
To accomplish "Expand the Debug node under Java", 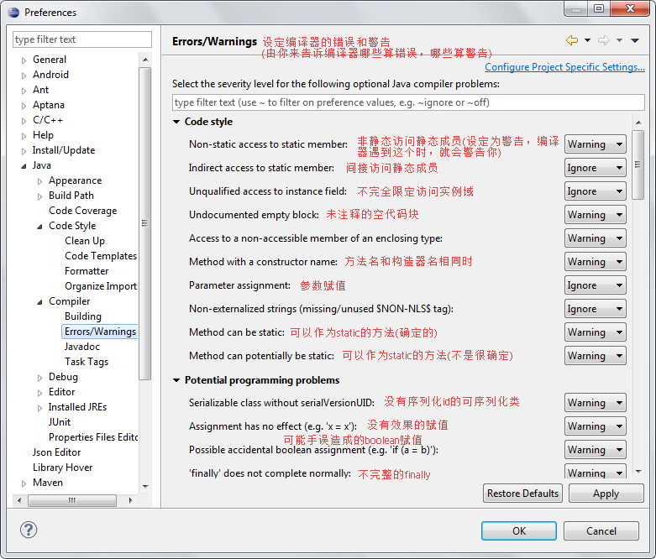I will click(39, 378).
